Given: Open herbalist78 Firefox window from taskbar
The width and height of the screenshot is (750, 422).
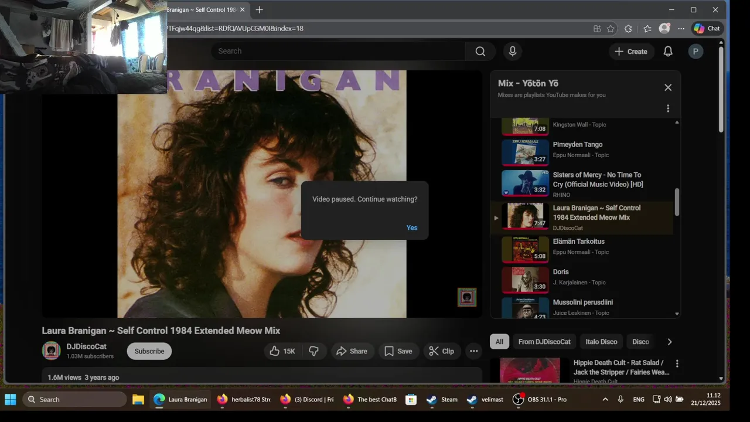Looking at the screenshot, I should point(243,399).
